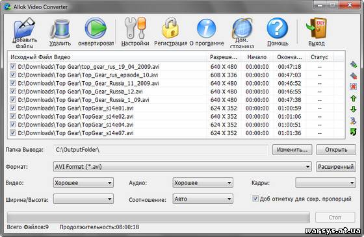Screen dimensions: 364x237
Task: Expand the Формат AVI Format dropdown
Action: (182, 166)
